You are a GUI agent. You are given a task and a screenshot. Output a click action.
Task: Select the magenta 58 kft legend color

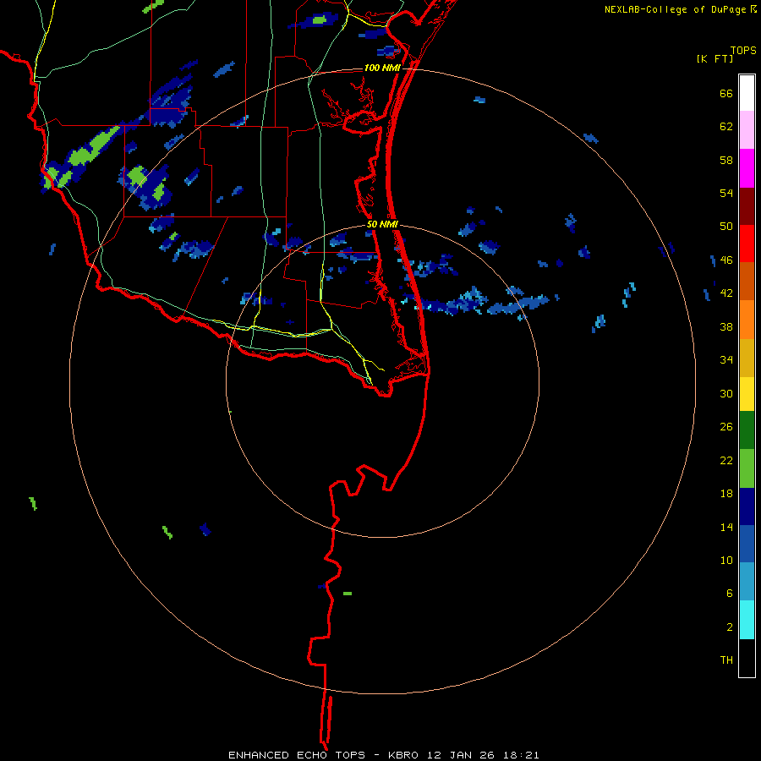point(747,168)
